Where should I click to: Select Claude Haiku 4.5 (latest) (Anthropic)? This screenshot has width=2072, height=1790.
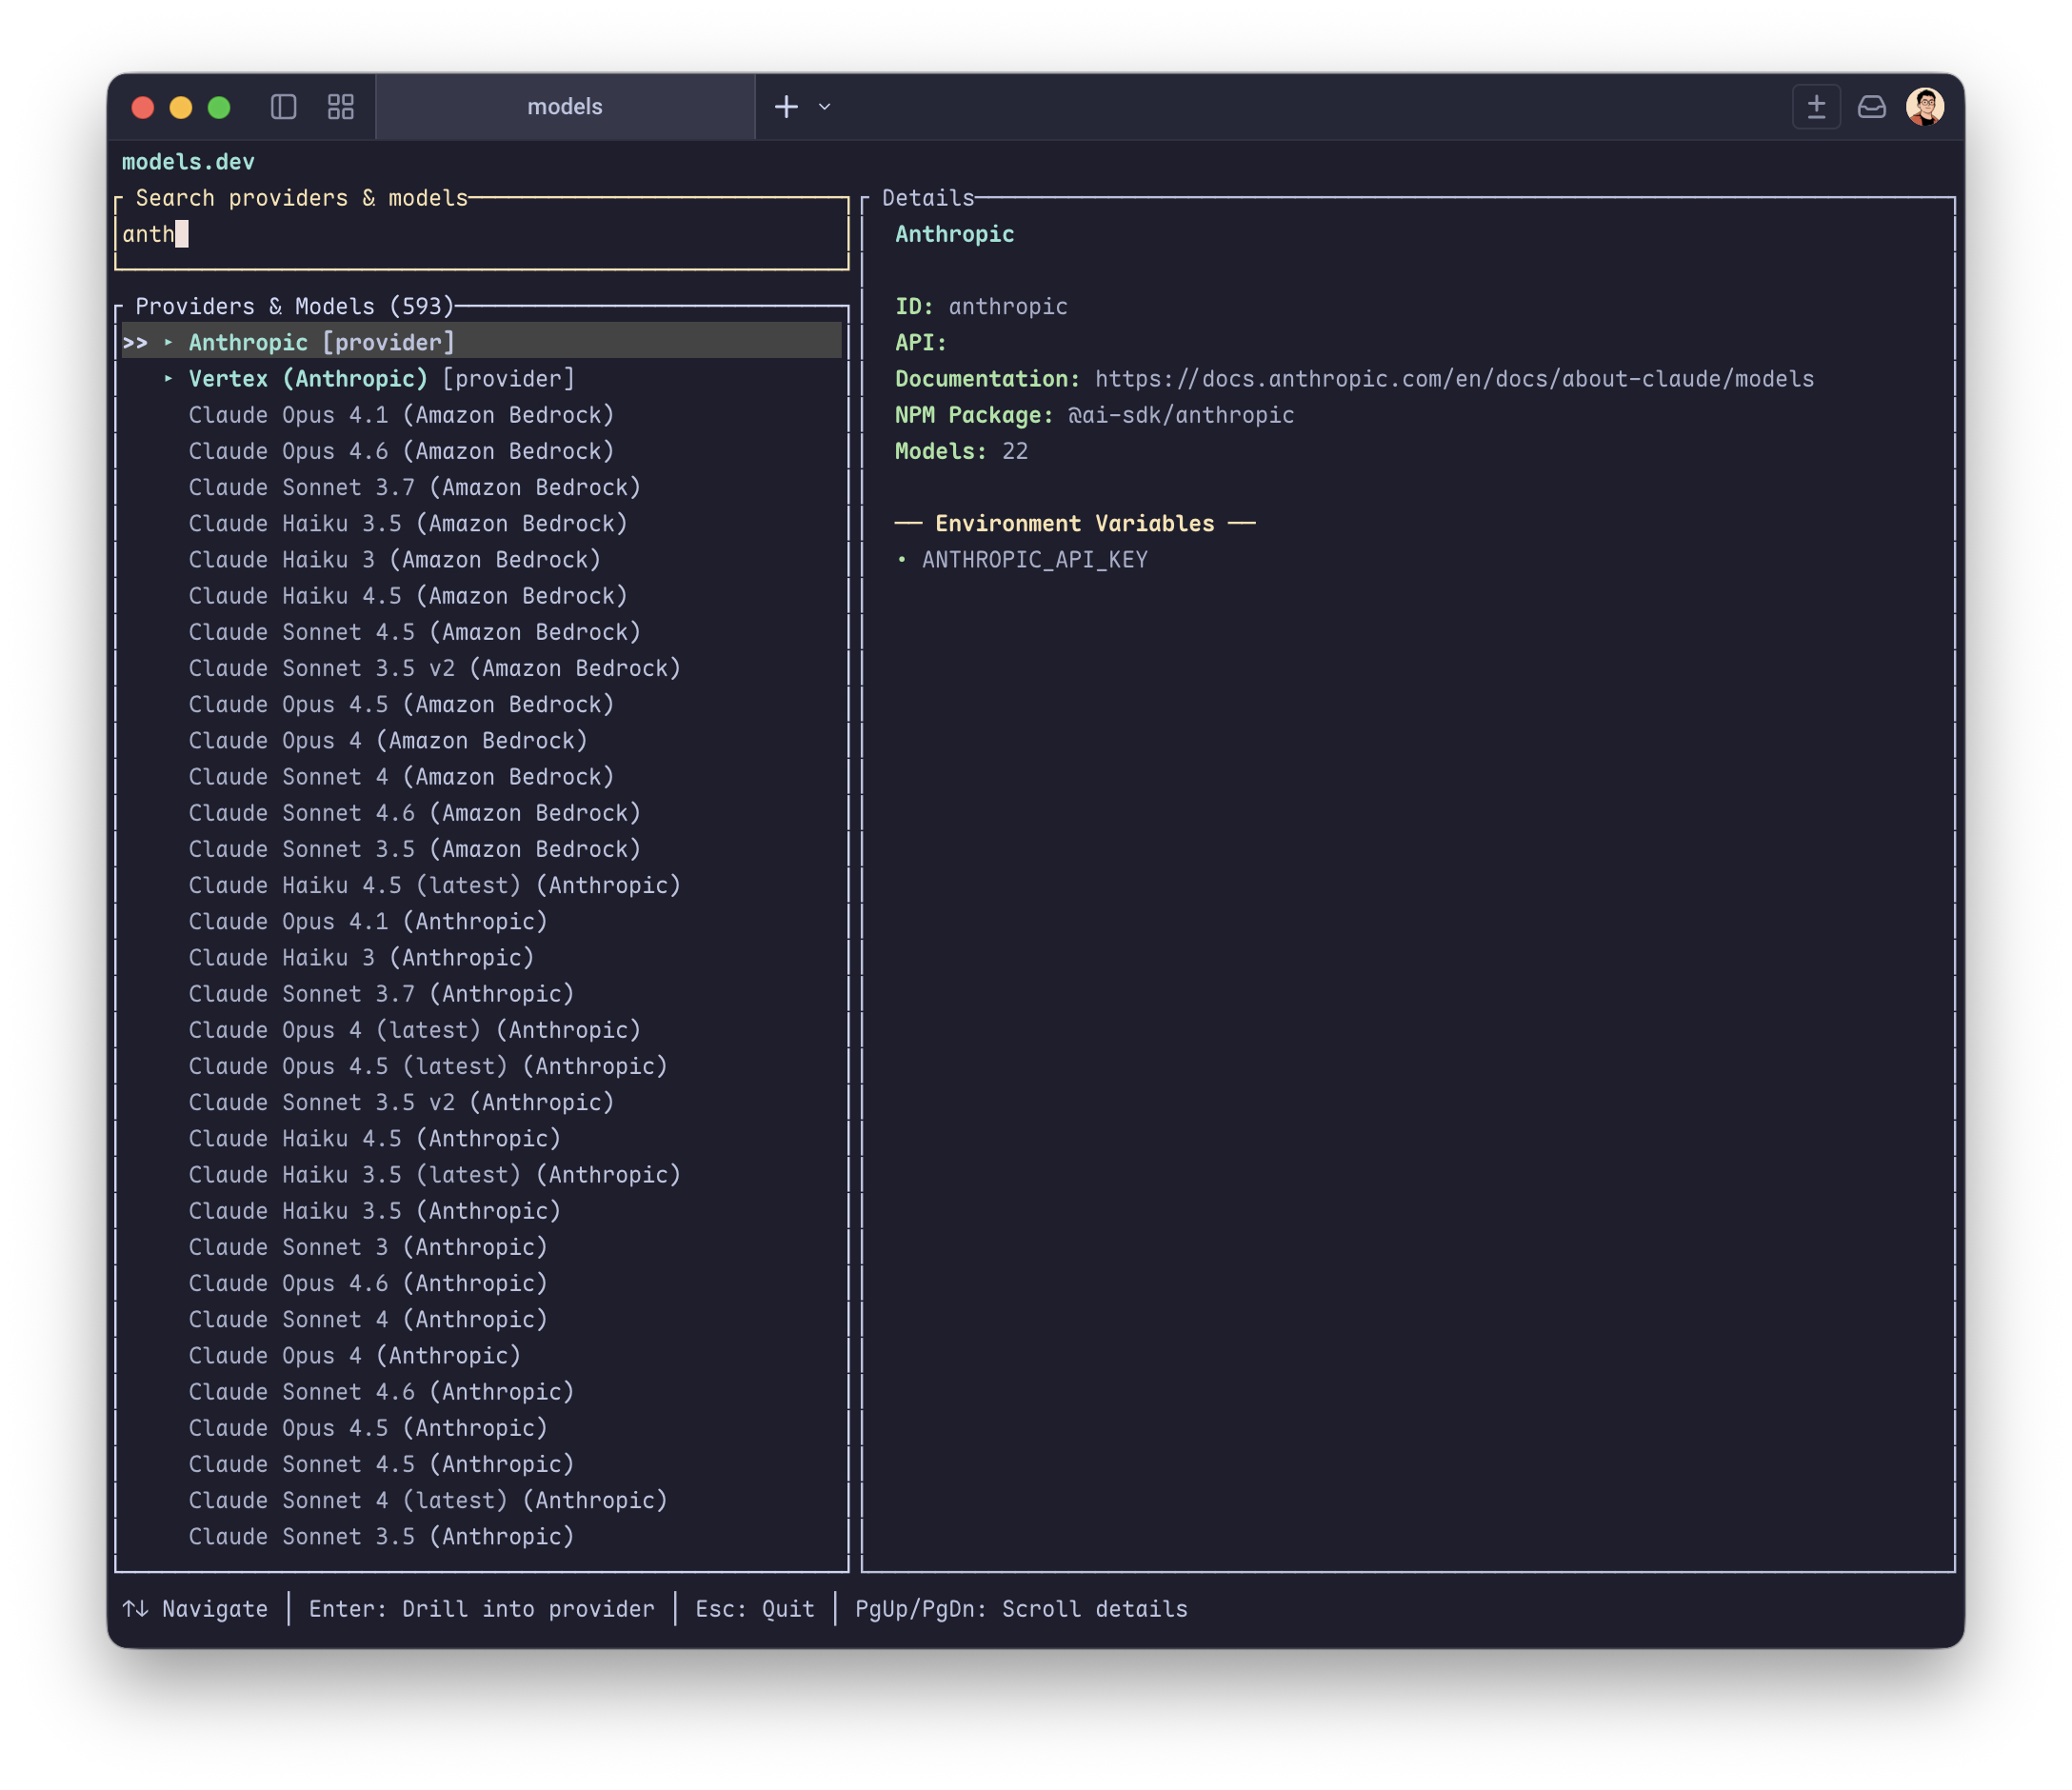pos(434,885)
